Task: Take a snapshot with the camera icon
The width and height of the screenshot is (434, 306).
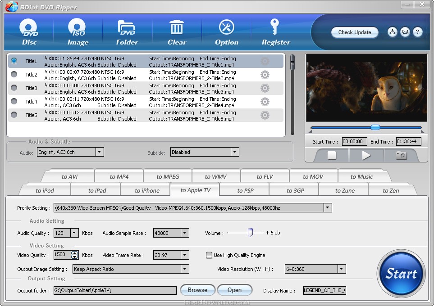Action: tap(401, 155)
